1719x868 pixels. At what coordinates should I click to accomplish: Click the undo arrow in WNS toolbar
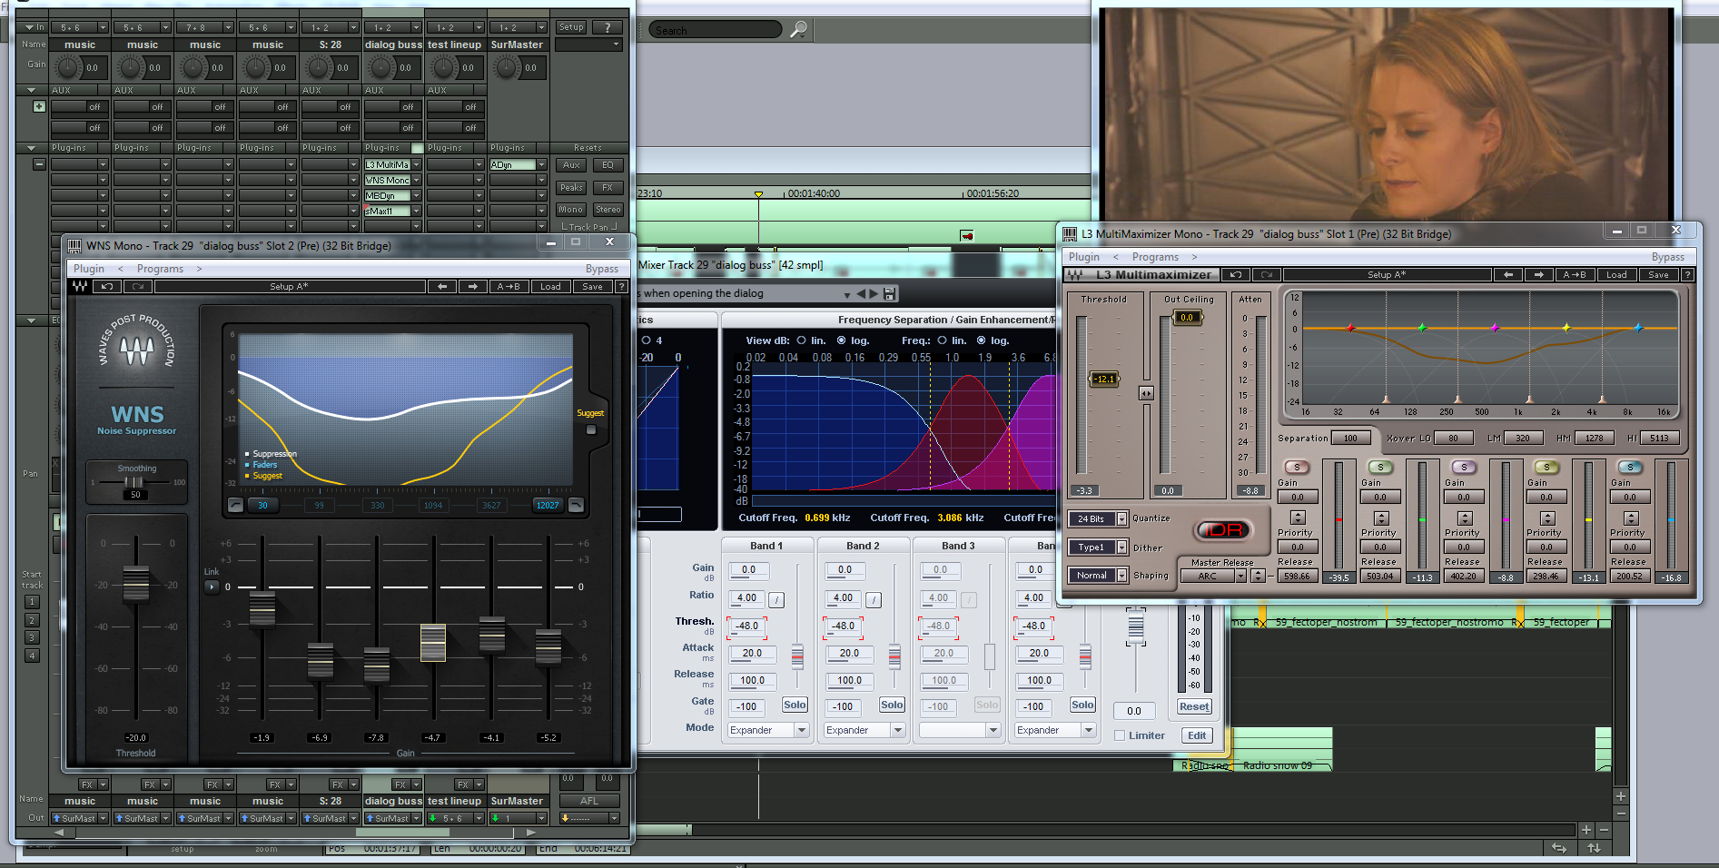pos(107,287)
